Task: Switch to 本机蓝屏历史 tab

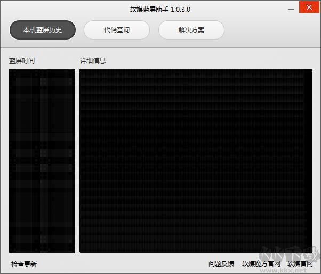Action: click(43, 30)
